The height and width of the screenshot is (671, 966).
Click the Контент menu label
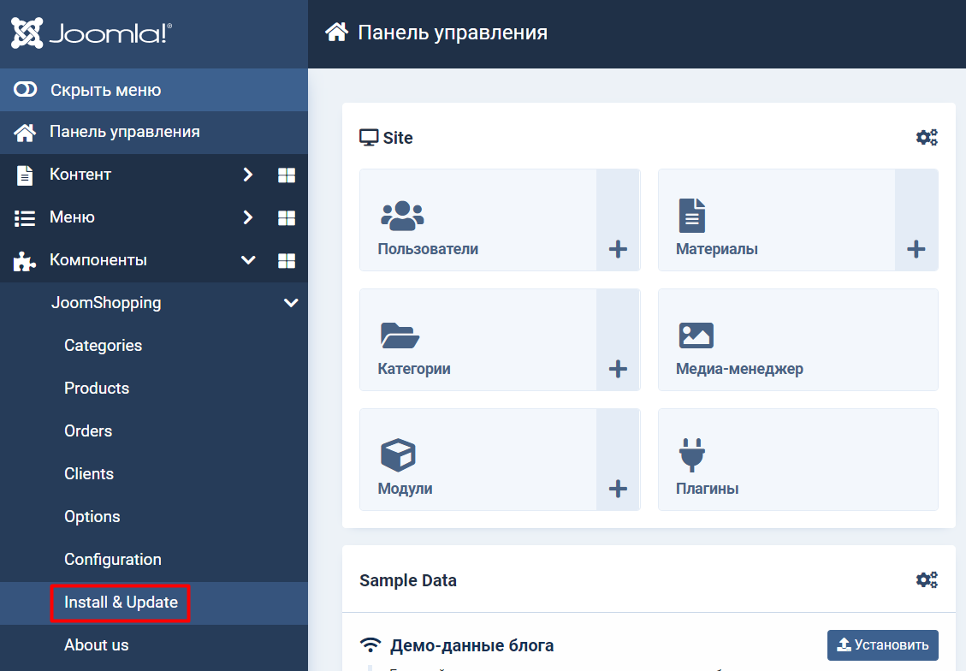click(80, 175)
